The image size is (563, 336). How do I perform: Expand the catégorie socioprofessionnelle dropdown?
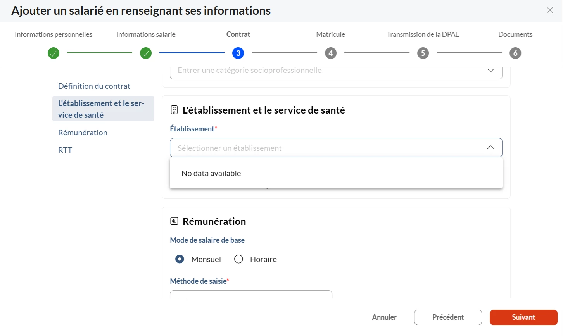pos(490,71)
